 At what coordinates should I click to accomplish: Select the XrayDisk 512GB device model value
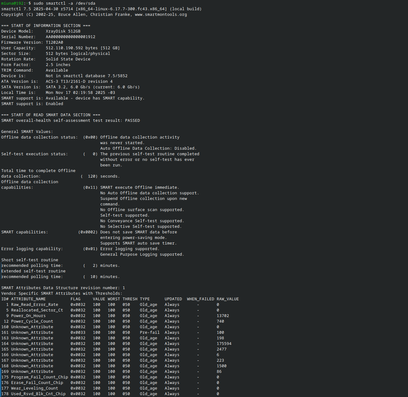click(63, 31)
